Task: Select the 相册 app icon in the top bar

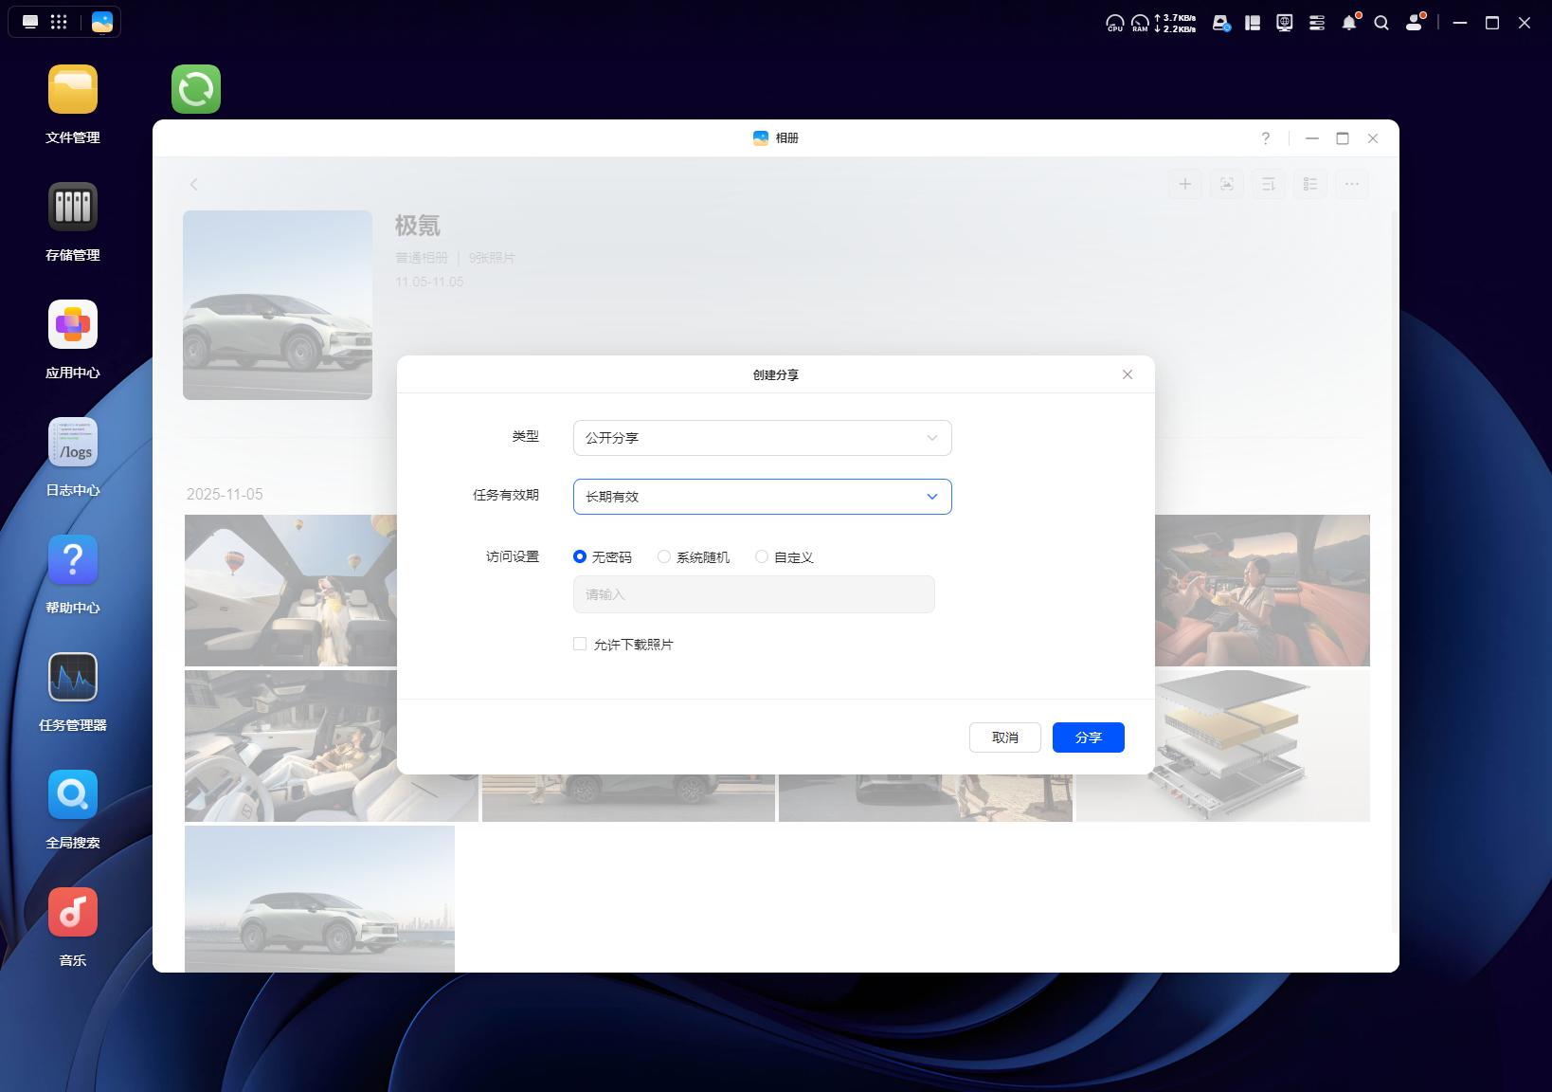Action: (102, 22)
